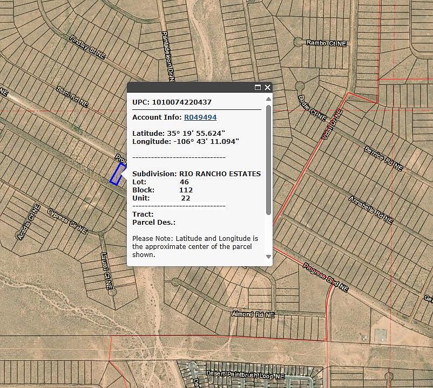
Task: Click the popup vertical scrollbar thumb
Action: click(268, 159)
